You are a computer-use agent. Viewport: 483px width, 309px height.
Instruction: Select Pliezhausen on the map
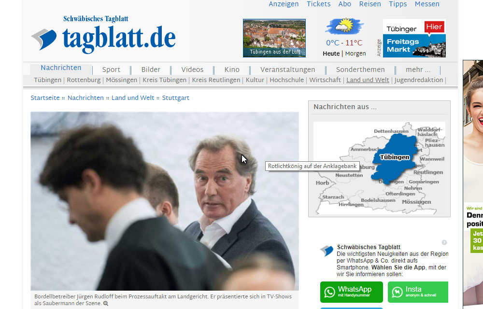[x=435, y=142]
